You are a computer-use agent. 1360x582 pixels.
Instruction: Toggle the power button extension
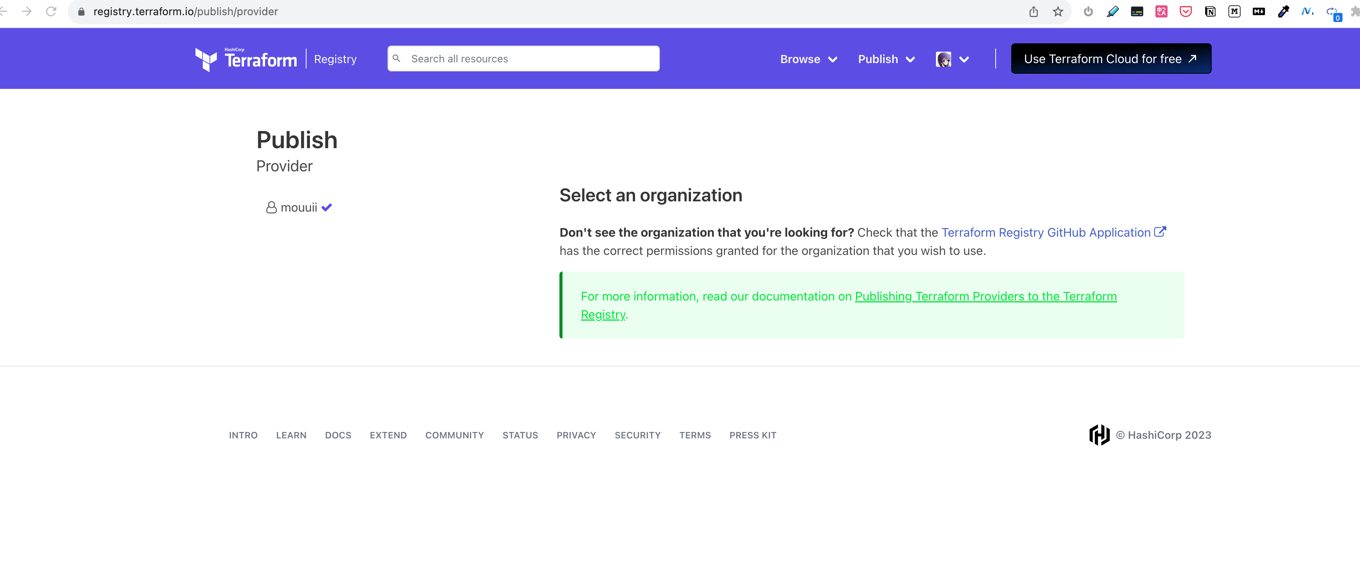(1088, 11)
